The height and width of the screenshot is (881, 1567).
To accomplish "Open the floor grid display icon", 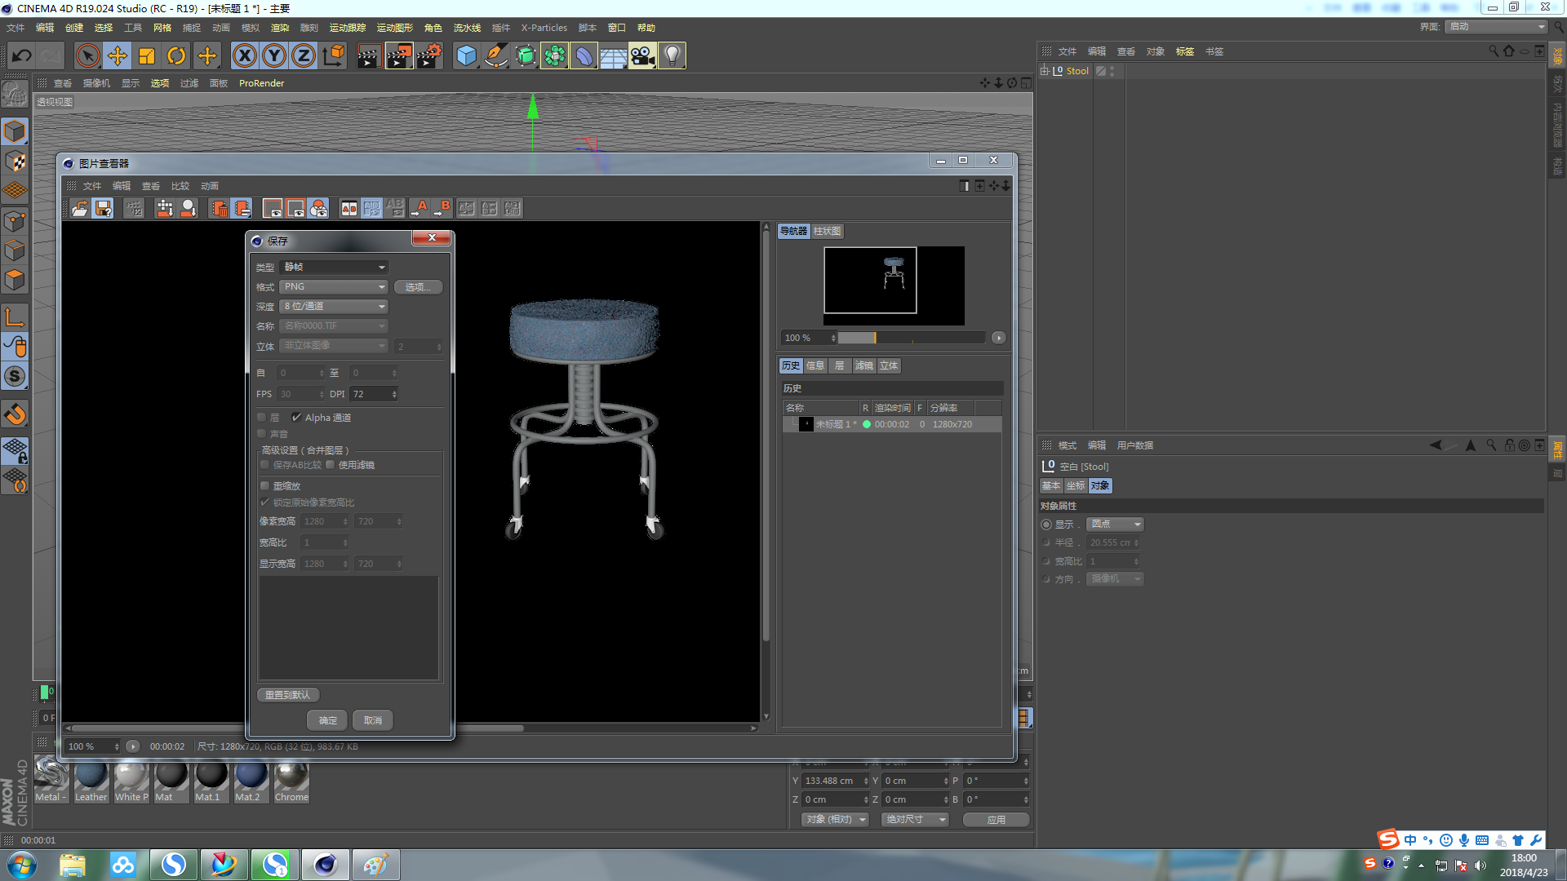I will (612, 55).
